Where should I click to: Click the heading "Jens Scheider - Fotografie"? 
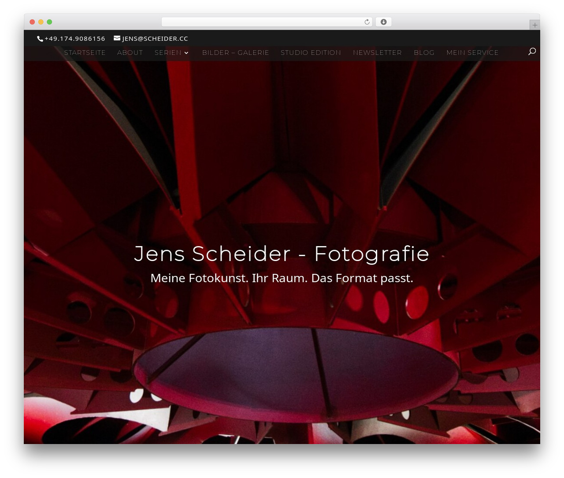tap(282, 254)
